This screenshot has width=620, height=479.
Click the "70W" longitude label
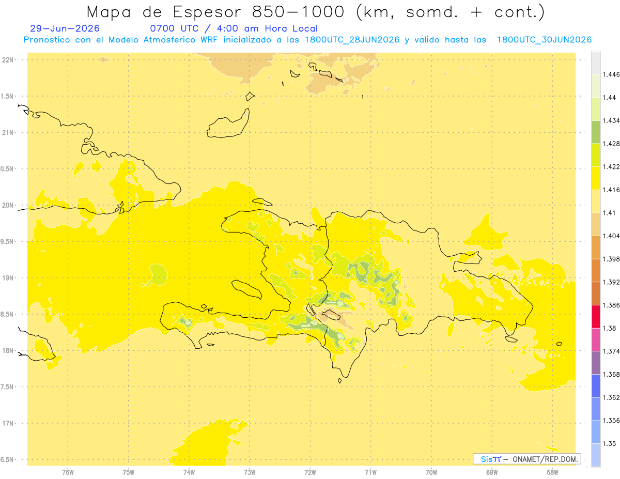[431, 472]
